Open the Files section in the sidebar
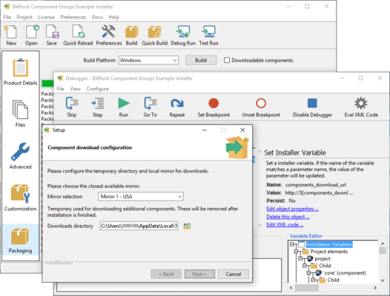This screenshot has width=390, height=296. point(21,114)
